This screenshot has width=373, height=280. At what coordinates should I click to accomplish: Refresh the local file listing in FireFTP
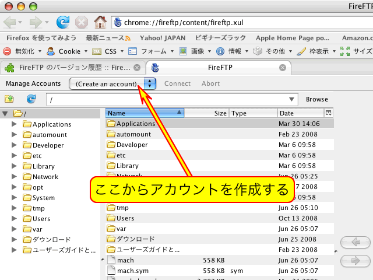(x=31, y=99)
